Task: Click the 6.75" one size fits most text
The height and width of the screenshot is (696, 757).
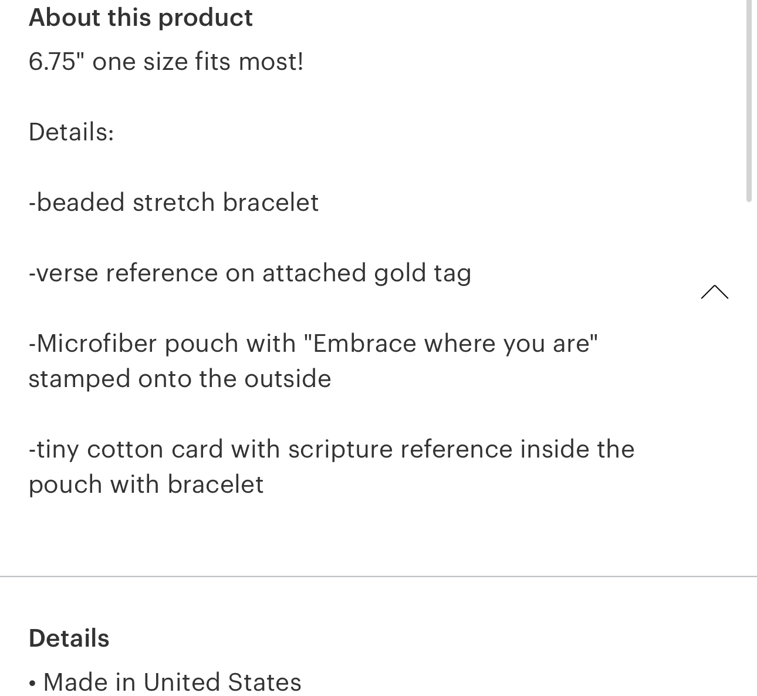Action: click(166, 62)
